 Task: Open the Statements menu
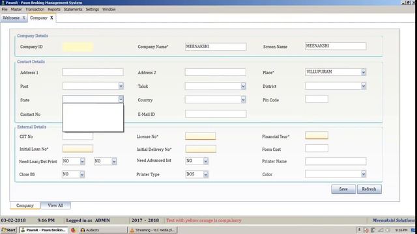pos(73,9)
